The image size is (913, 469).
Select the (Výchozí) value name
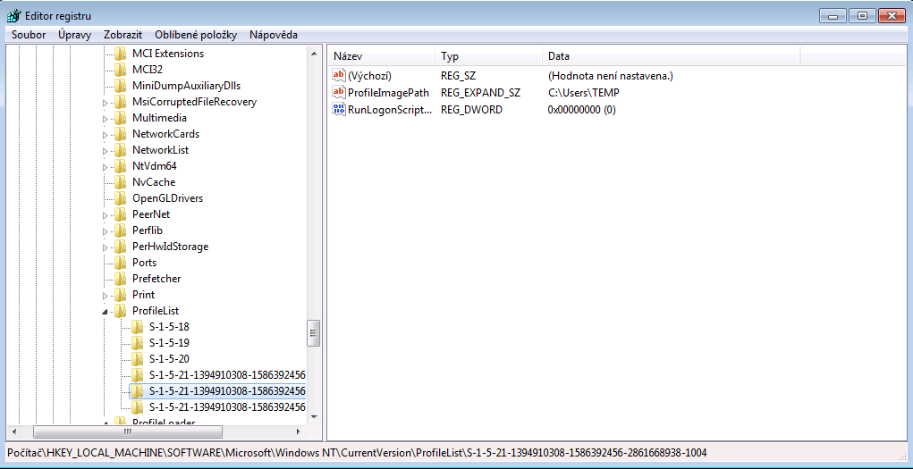pos(369,76)
